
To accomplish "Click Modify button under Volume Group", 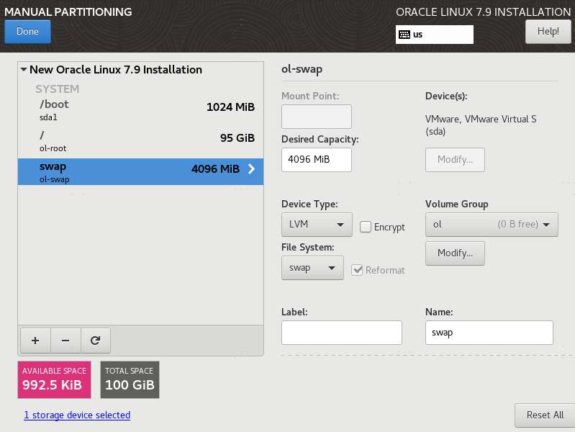I will pos(455,253).
